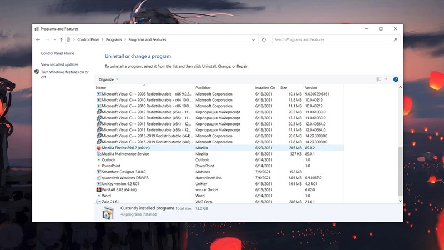Viewport: 444px width, 250px height.
Task: Click icon of Visual C++ 2013 Redistributable (x86)
Action: [99, 130]
